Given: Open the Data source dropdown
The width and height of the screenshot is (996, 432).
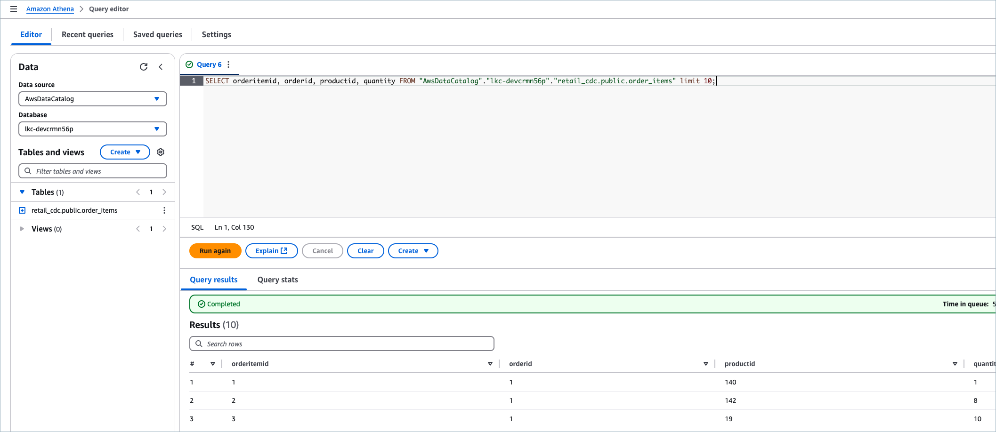Looking at the screenshot, I should tap(92, 99).
